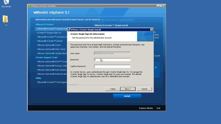
Task: Click the greyed-out User name field
Action: [112, 53]
